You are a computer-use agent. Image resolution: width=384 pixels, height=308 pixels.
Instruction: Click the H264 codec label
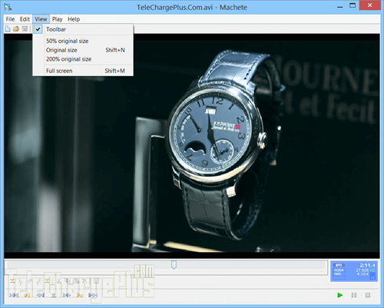tap(339, 270)
